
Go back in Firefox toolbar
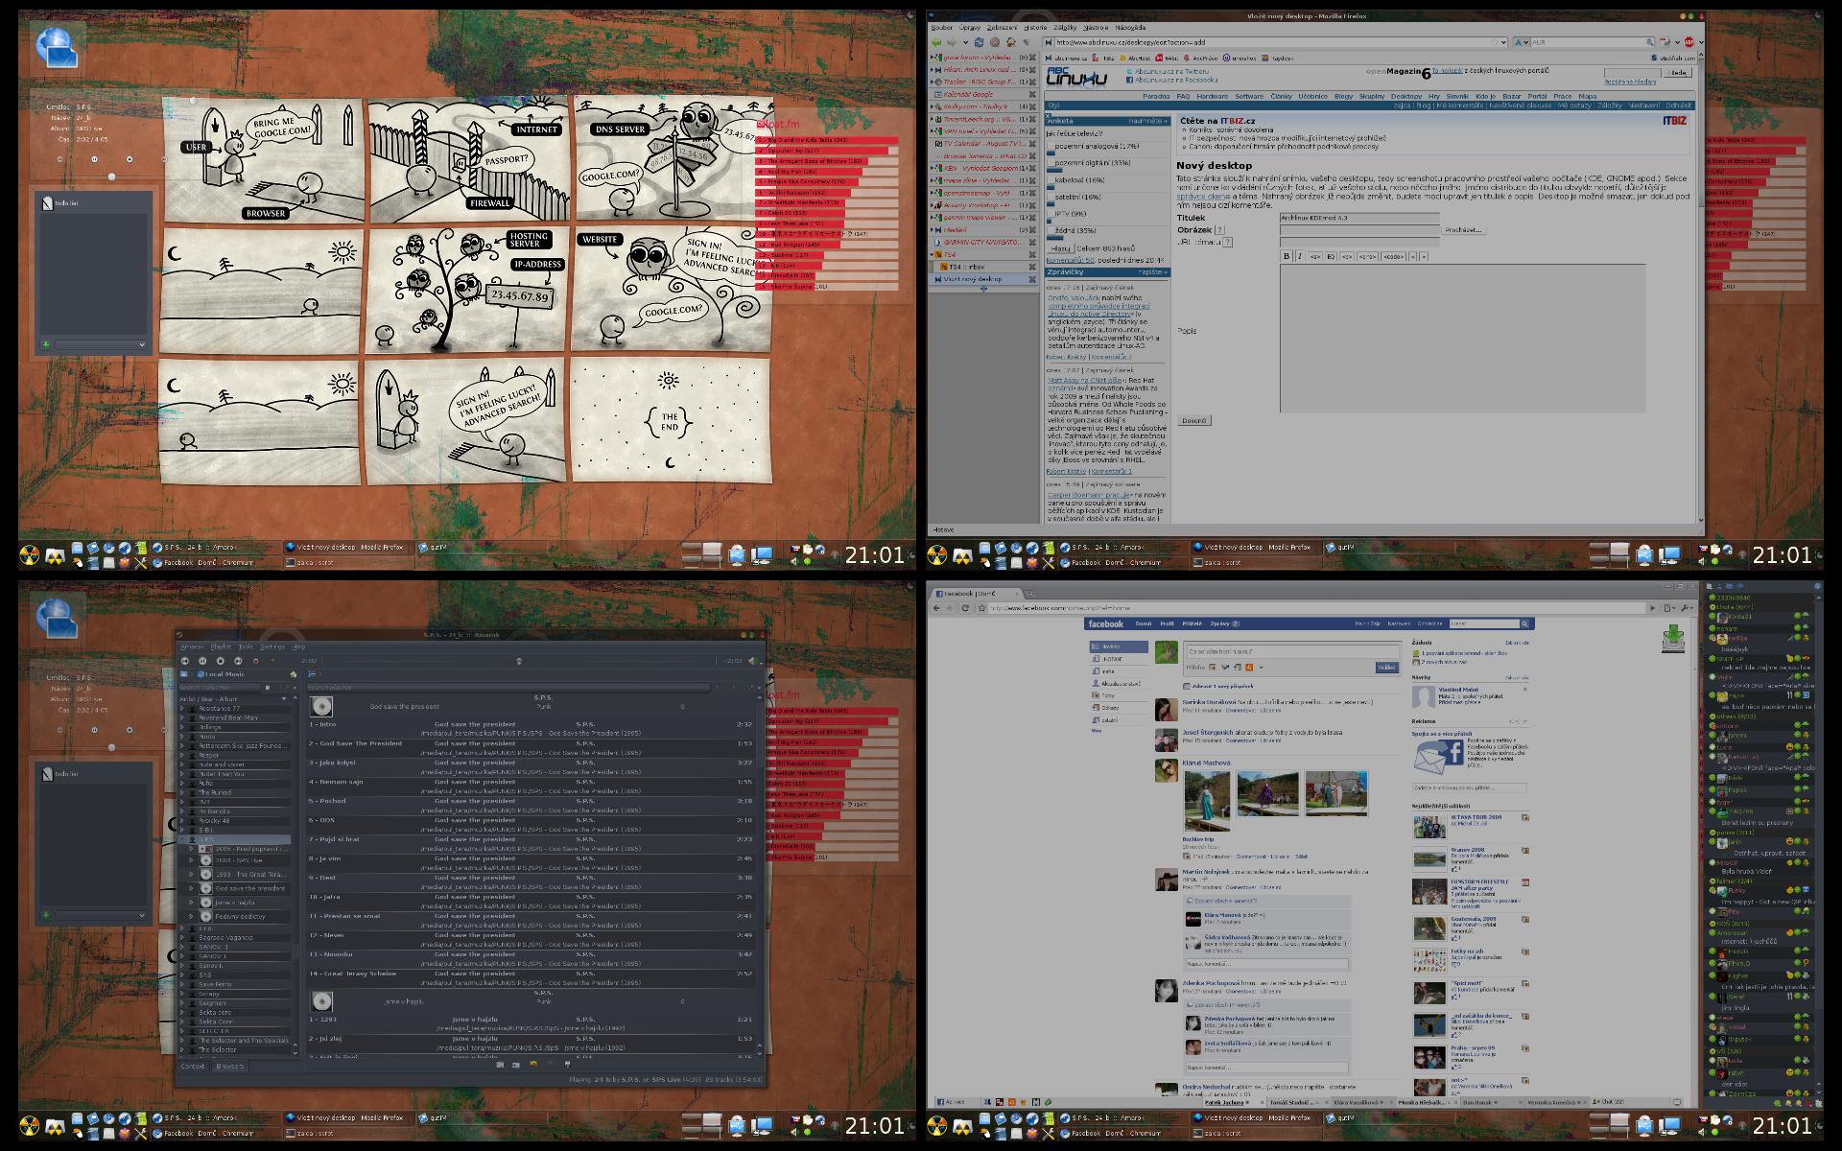pos(936,42)
